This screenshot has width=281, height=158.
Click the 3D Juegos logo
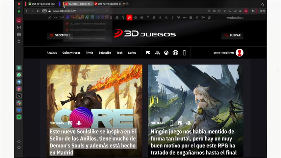click(145, 33)
